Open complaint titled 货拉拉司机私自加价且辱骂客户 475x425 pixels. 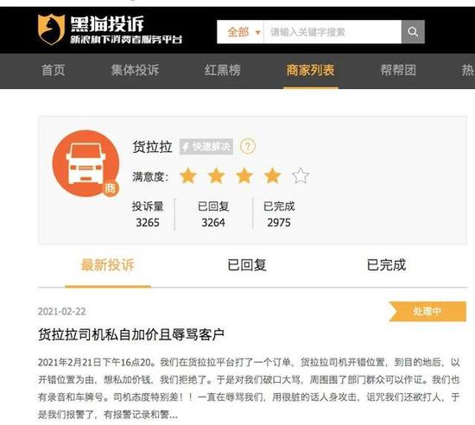pyautogui.click(x=131, y=334)
